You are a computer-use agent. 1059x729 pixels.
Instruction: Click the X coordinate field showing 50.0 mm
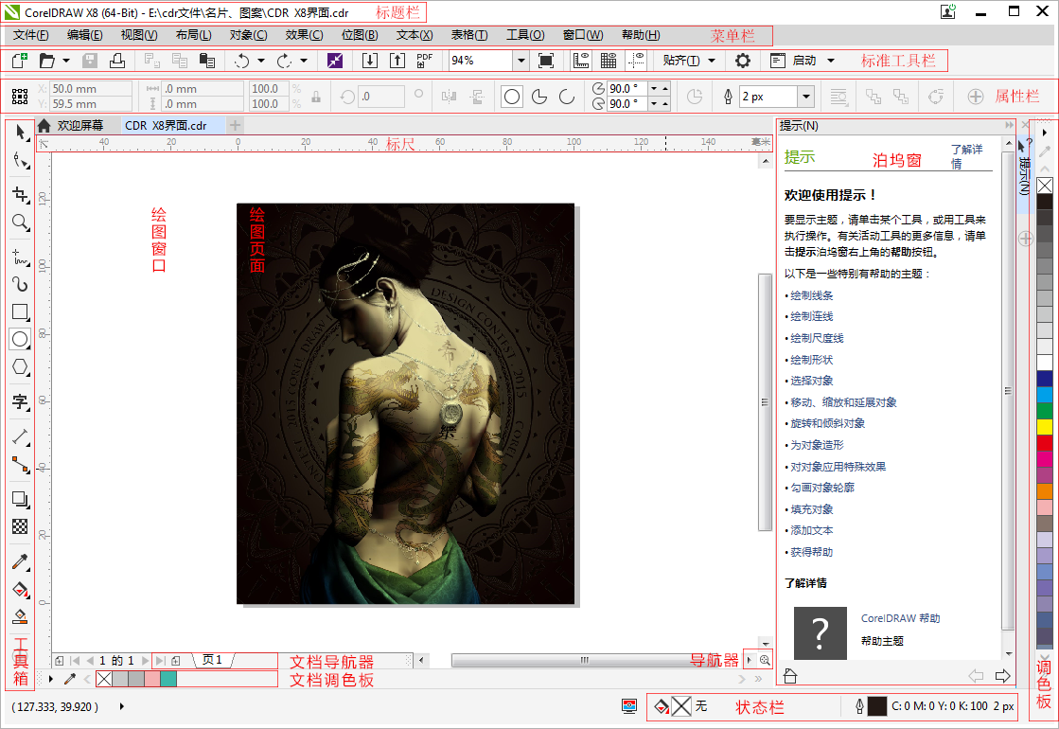pyautogui.click(x=90, y=88)
